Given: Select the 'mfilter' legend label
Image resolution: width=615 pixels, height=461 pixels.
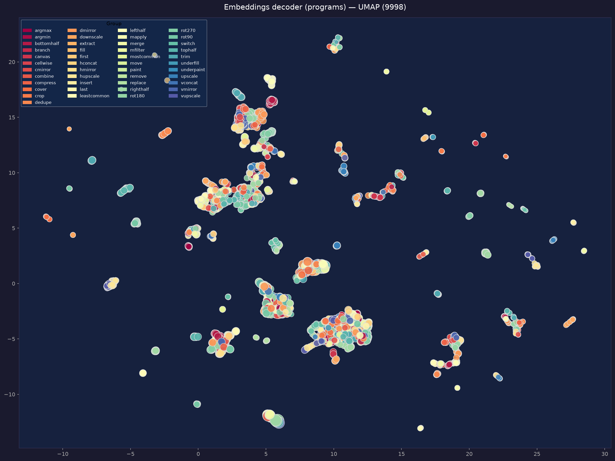Looking at the screenshot, I should [137, 50].
